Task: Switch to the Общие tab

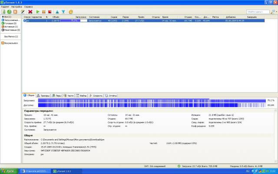Action: click(29, 95)
